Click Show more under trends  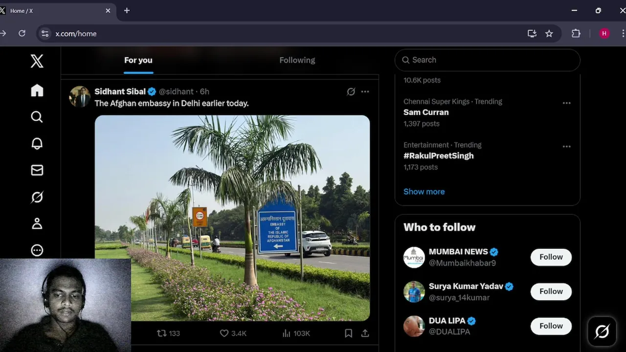pyautogui.click(x=424, y=192)
